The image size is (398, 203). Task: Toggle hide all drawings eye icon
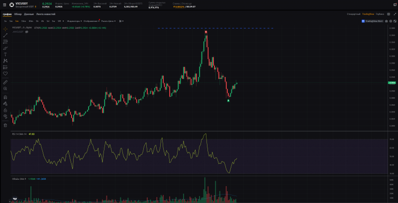(5, 117)
